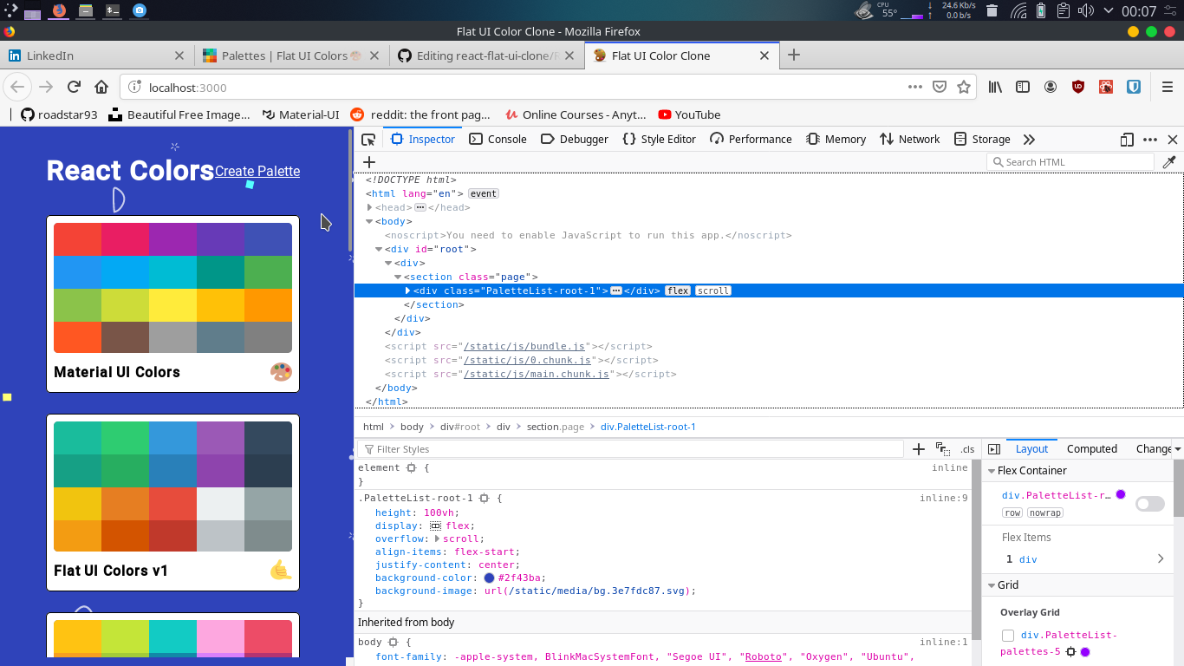
Task: Open the Performance tab
Action: tap(751, 139)
